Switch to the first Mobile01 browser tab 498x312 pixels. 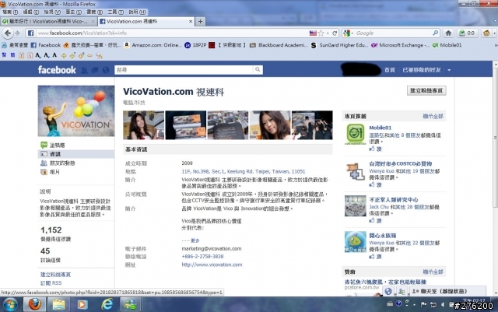pos(48,21)
